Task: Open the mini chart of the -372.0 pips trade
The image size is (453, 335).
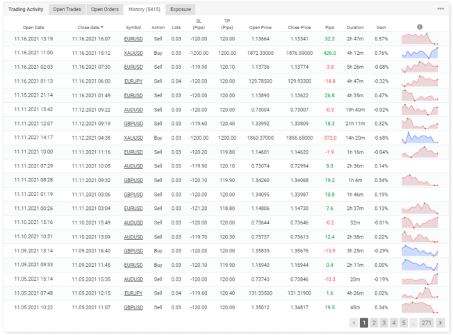Action: pyautogui.click(x=420, y=138)
